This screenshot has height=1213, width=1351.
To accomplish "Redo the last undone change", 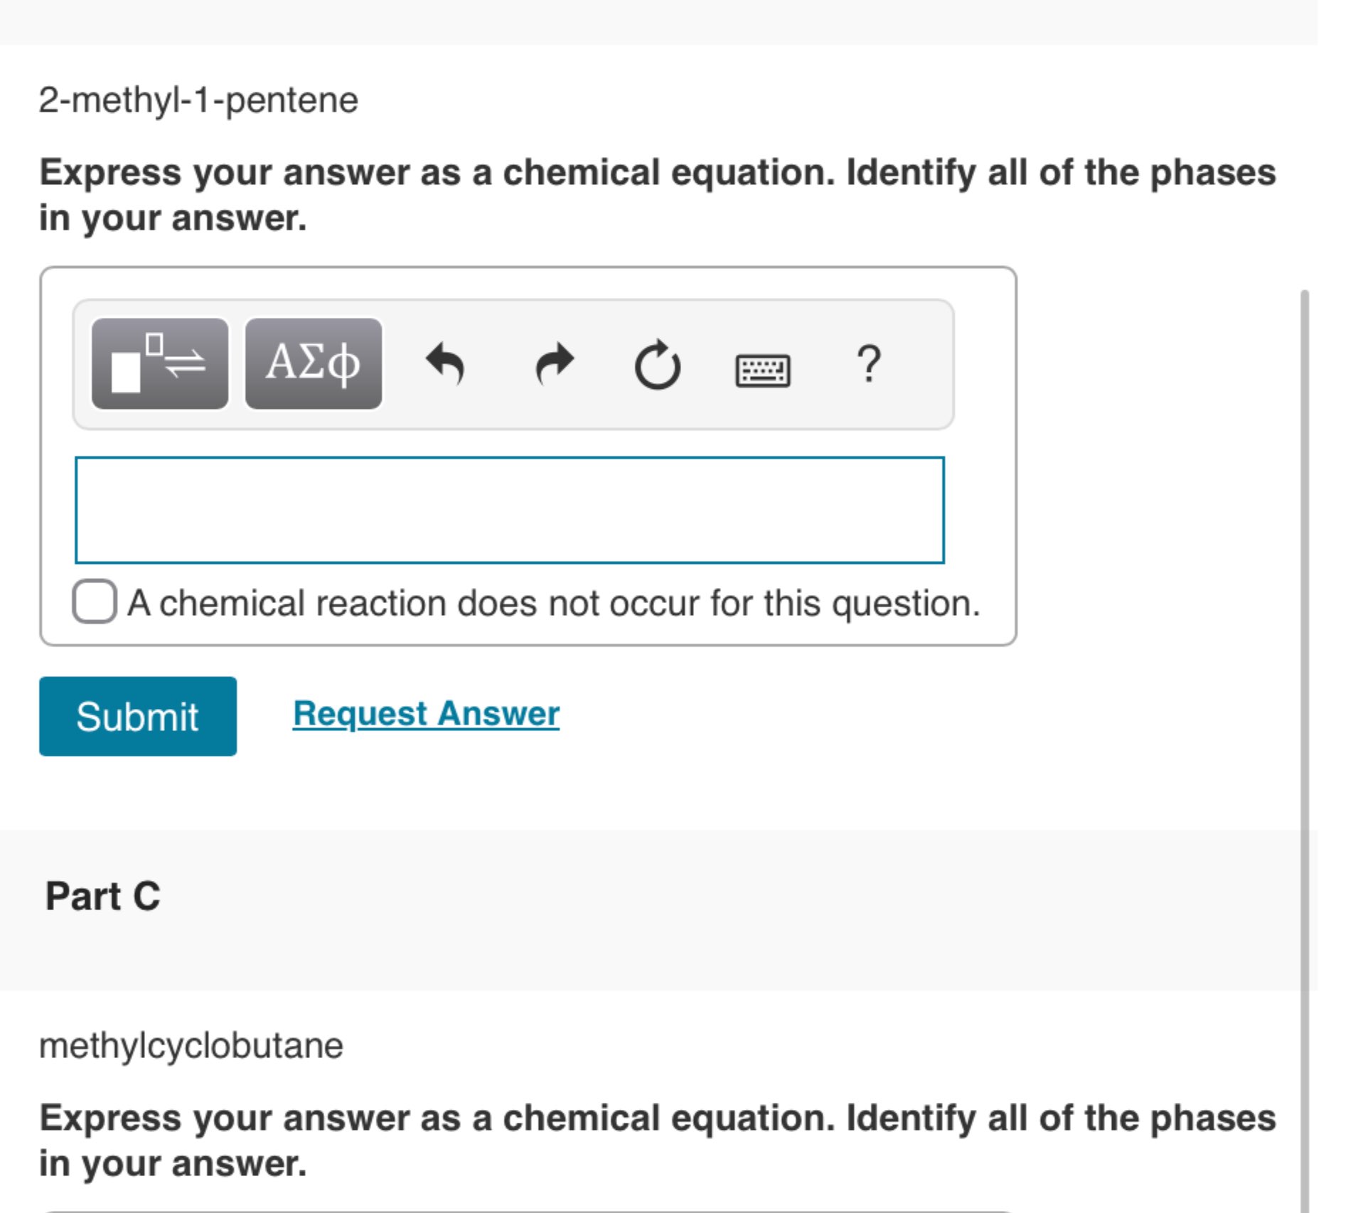I will pos(553,364).
